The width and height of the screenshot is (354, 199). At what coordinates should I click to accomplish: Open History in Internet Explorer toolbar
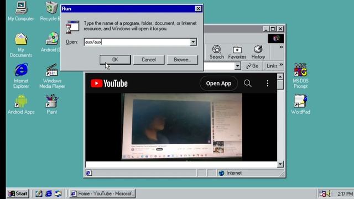click(258, 53)
